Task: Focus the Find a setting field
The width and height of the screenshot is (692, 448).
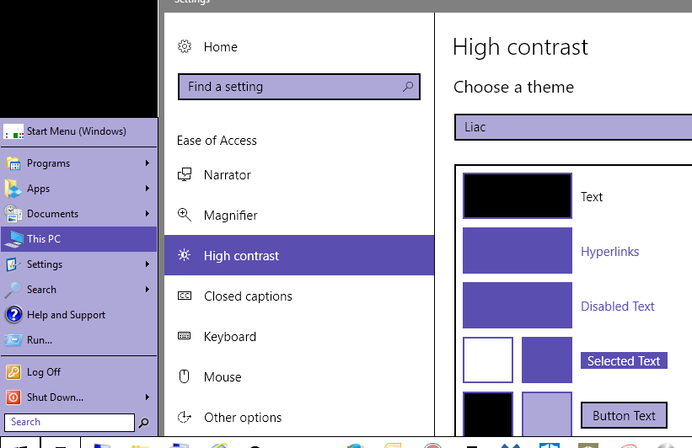Action: [299, 87]
